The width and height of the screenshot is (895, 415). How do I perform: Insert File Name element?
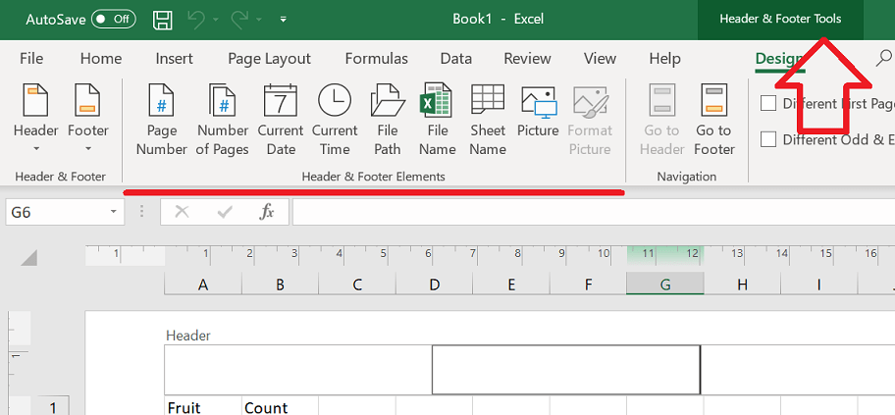tap(438, 120)
